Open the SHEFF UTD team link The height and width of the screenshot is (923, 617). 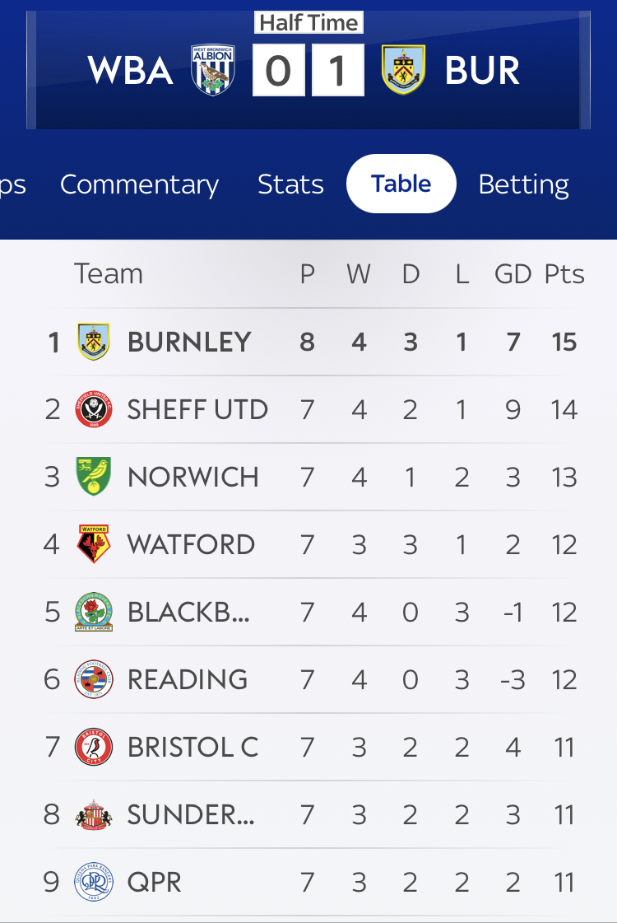tap(197, 409)
